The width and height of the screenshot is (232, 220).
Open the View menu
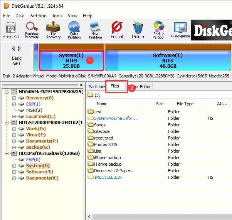pos(72,16)
